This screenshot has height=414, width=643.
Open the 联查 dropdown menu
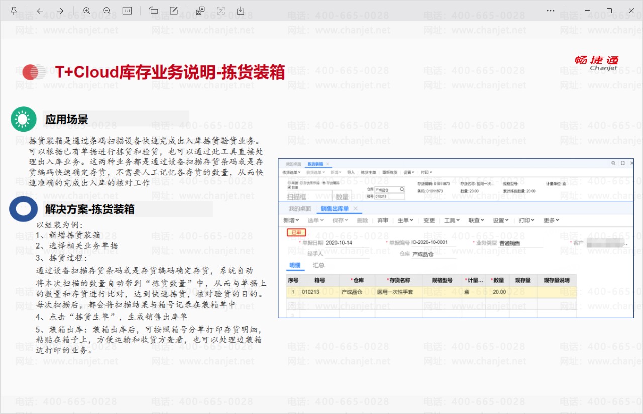coord(476,220)
